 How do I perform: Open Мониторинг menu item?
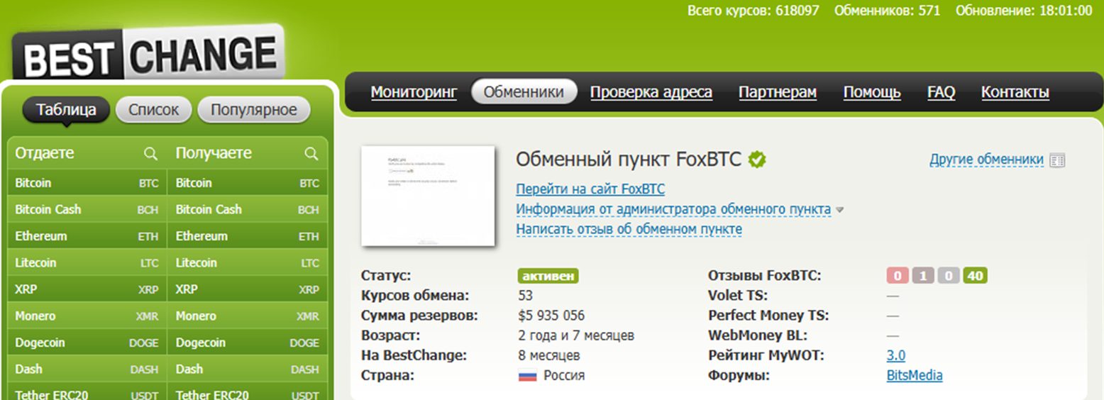point(414,92)
